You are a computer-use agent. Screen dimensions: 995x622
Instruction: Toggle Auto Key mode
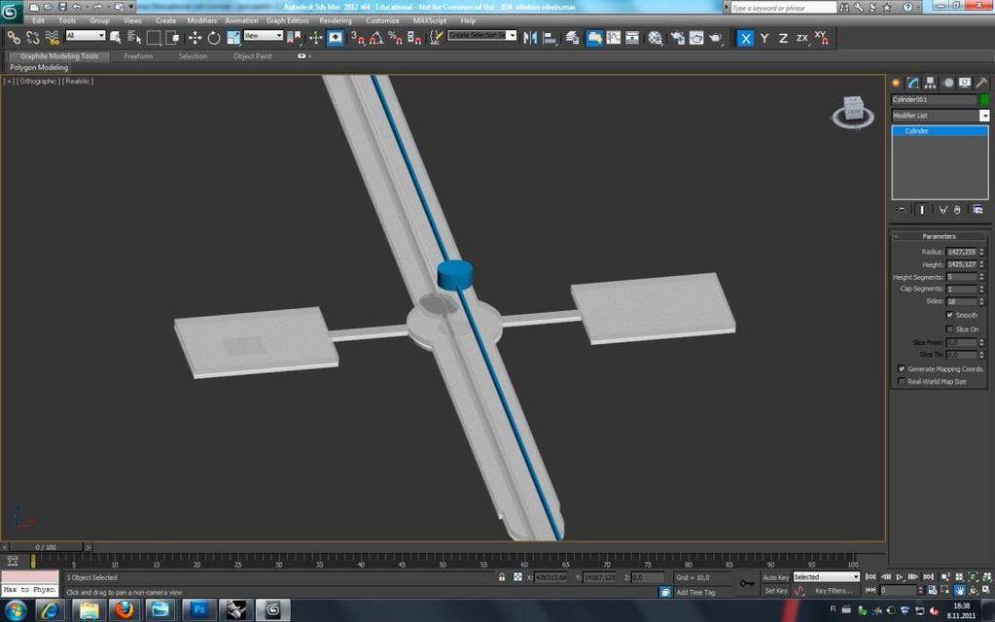(x=775, y=577)
